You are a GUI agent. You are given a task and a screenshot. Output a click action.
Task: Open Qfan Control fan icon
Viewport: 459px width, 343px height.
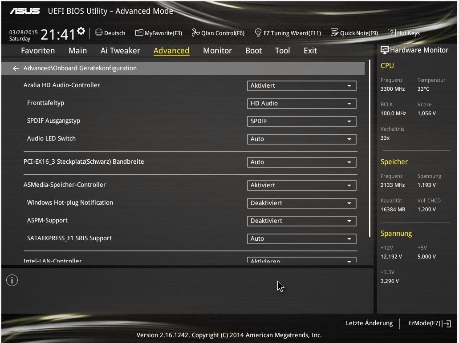[x=195, y=32]
